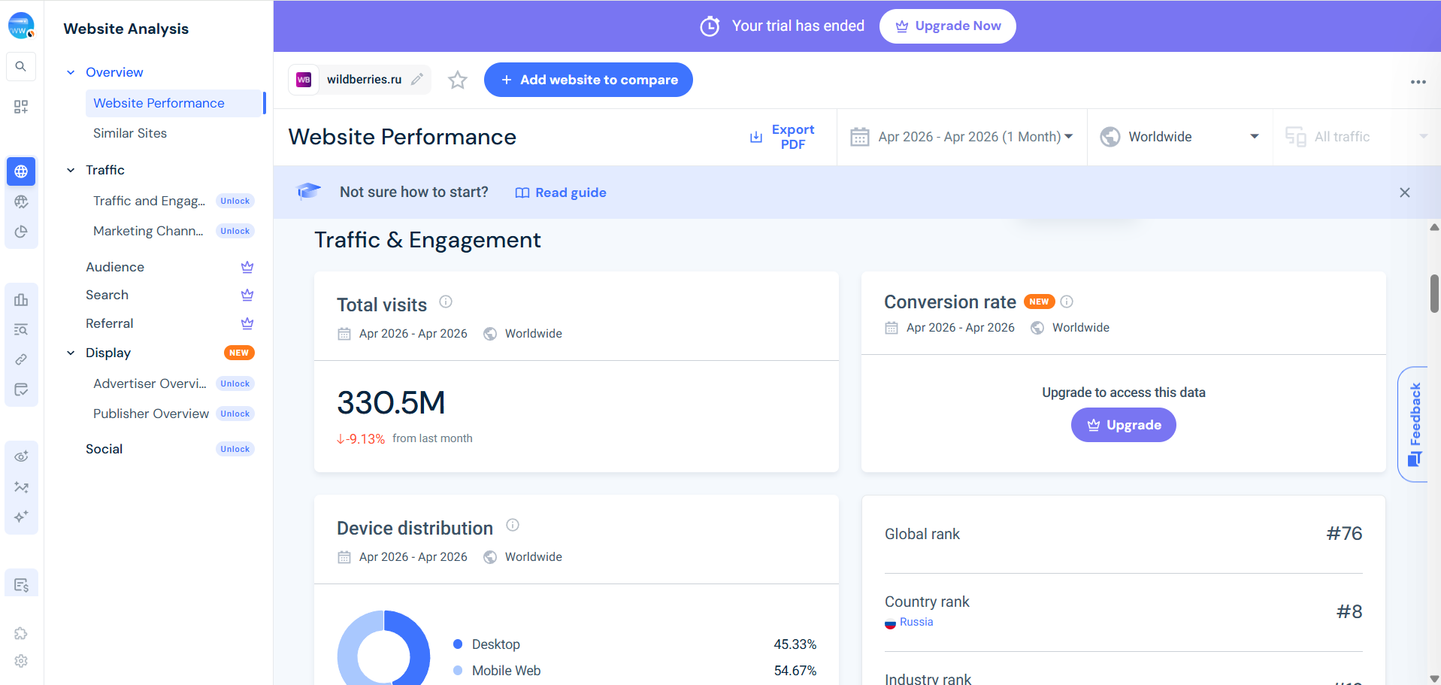Click Upgrade in Conversion rate card
Screen dimensions: 1441x685
(x=1123, y=425)
